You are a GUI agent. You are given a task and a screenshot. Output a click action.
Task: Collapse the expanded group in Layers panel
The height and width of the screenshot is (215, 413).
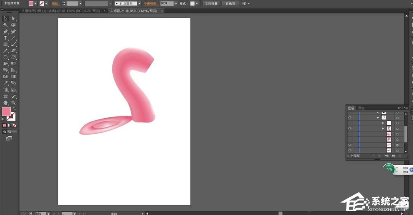pos(378,118)
